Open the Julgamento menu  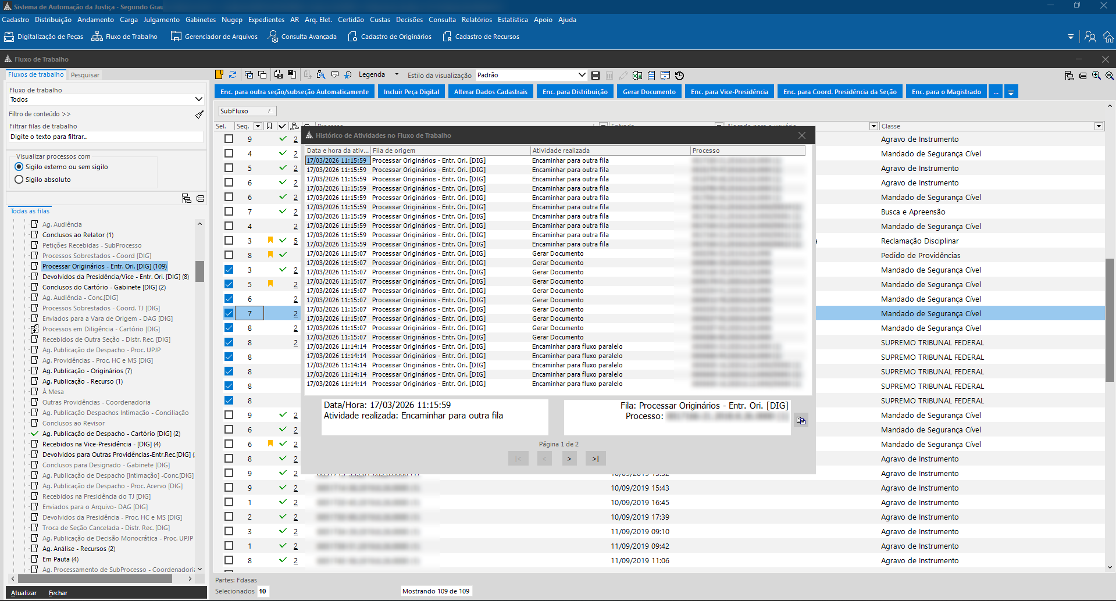pos(161,20)
